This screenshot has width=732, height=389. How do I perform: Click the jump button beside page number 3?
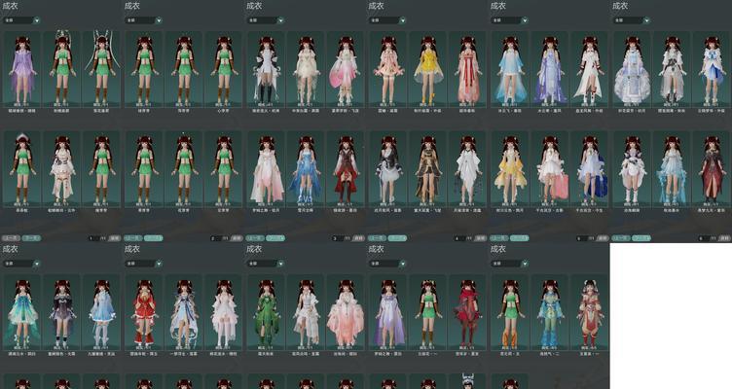click(358, 238)
